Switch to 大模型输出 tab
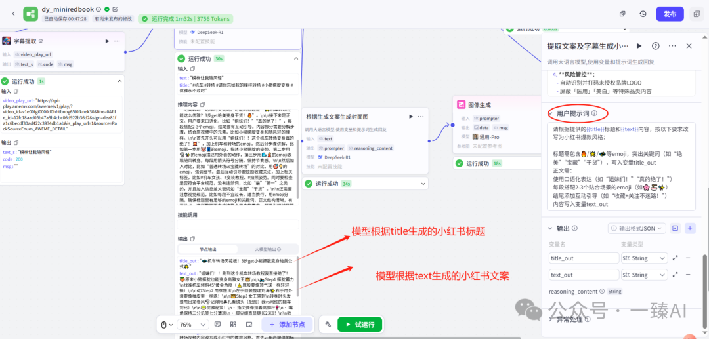 pos(269,249)
